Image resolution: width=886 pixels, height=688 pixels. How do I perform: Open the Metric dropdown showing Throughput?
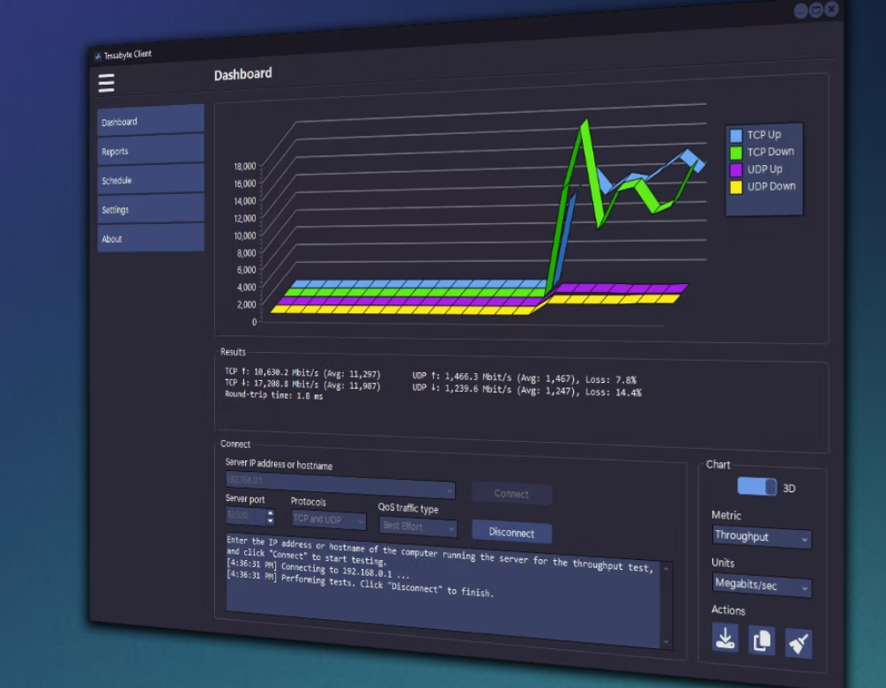(x=762, y=536)
